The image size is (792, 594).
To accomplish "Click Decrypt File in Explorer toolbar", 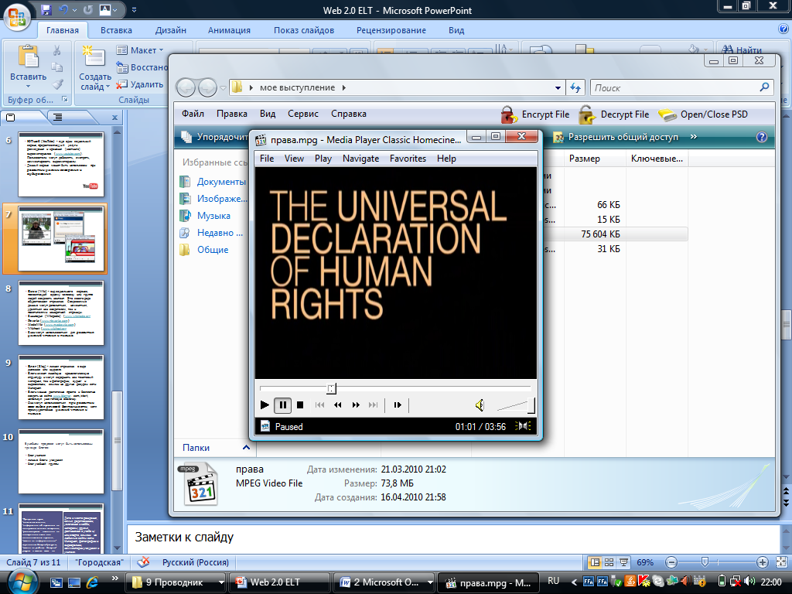I will (613, 114).
